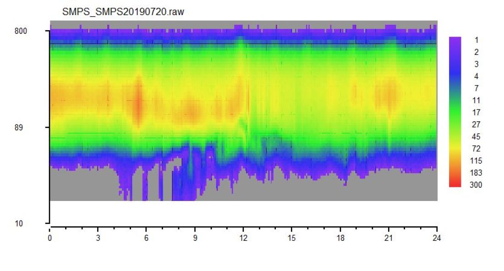Choose the color legend value 17
Screen dimensions: 504x271
click(x=477, y=112)
